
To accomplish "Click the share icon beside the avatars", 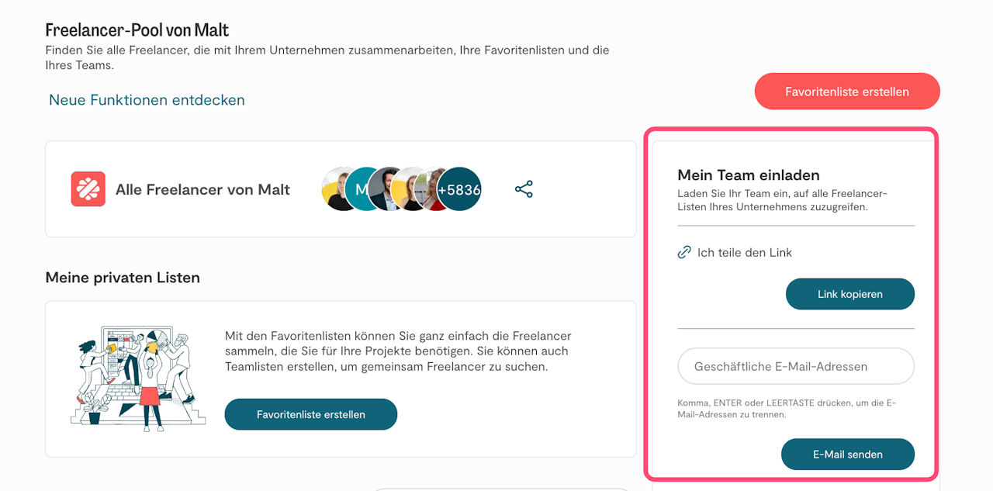I will coord(524,189).
